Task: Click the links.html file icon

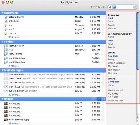Action: point(6,21)
